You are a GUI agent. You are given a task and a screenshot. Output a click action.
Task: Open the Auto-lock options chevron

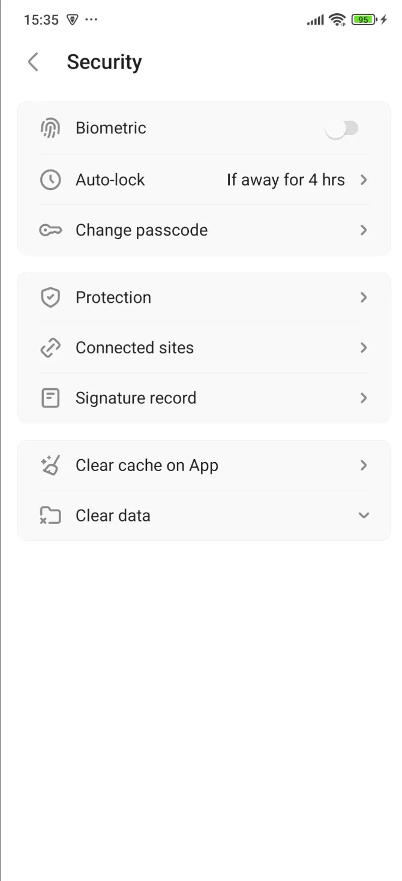(x=364, y=179)
